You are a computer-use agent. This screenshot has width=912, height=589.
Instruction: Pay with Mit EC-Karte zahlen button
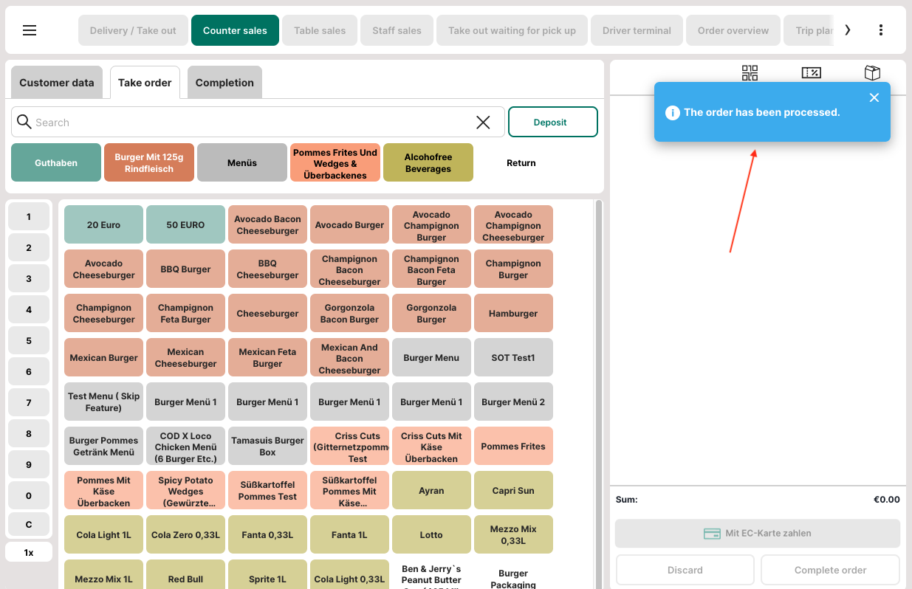pos(757,533)
